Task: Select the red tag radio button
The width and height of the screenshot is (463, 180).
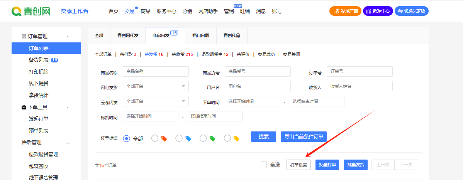Action: pyautogui.click(x=155, y=138)
